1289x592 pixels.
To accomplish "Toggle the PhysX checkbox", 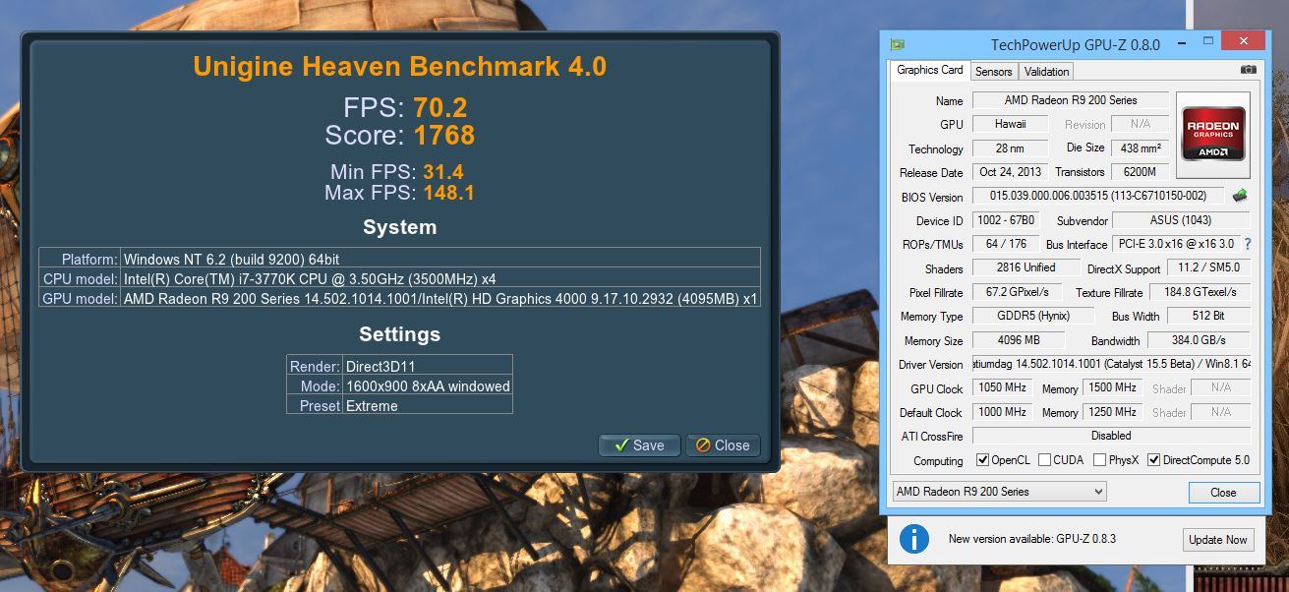I will pyautogui.click(x=1099, y=460).
